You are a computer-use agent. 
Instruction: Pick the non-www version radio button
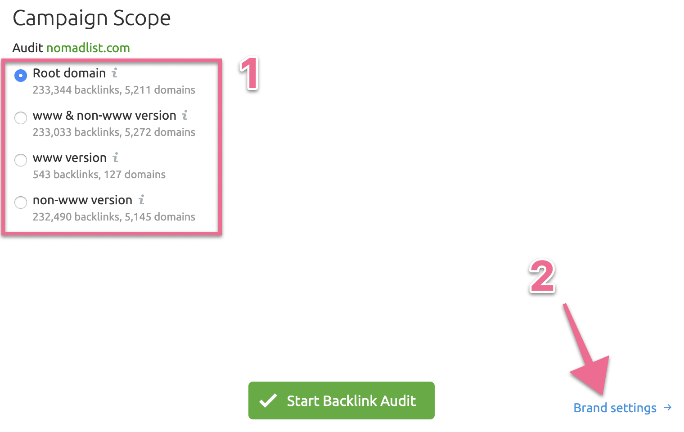(x=21, y=202)
